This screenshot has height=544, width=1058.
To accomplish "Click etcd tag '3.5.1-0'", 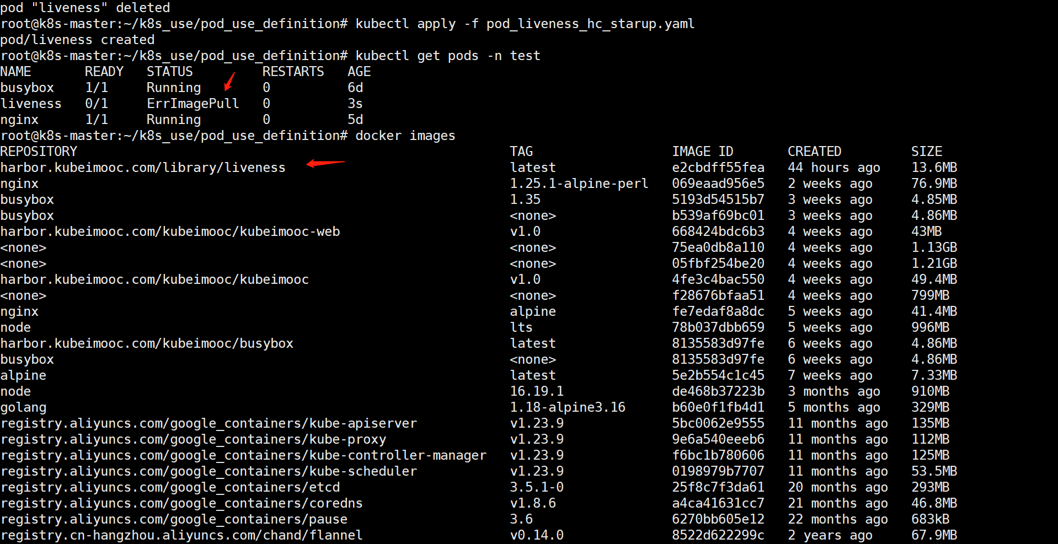I will pos(537,487).
